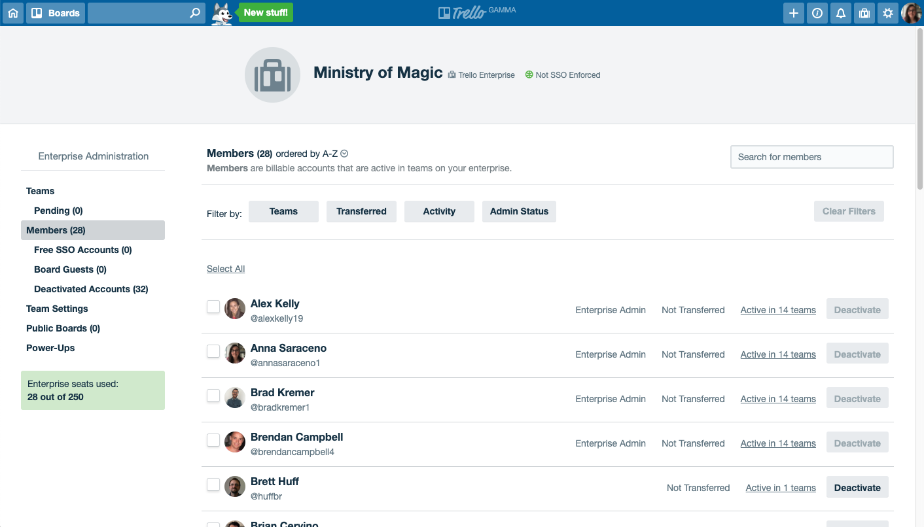View Brett Huff's Active in 1 teams
924x527 pixels.
pyautogui.click(x=781, y=488)
